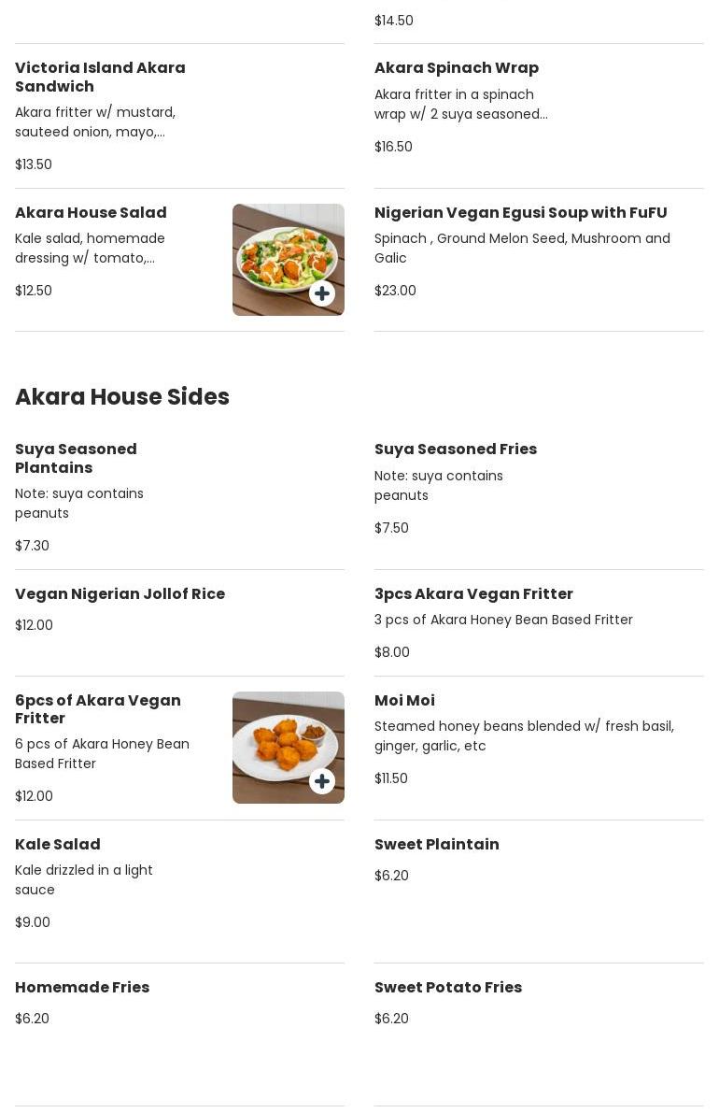Click 6pcs of Akara Vegan Fritter title
The image size is (719, 1113).
tap(98, 709)
